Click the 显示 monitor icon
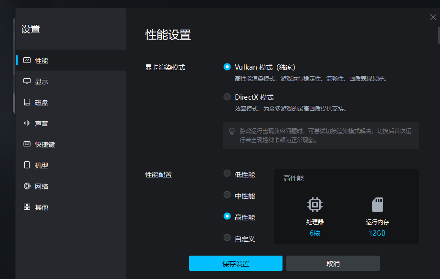Viewport: 440px width, 279px height. tap(27, 82)
